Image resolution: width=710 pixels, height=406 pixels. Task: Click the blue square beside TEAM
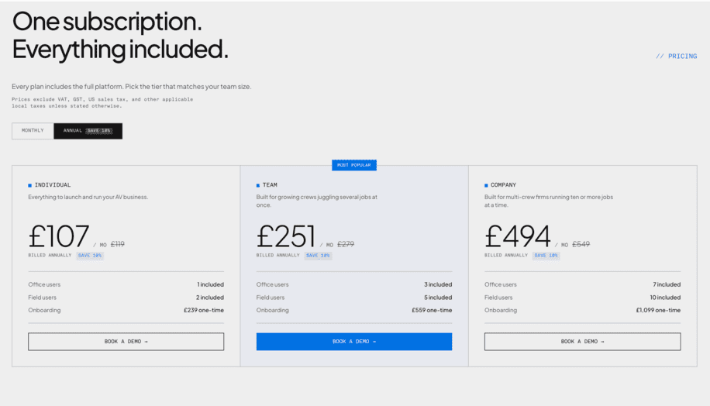coord(258,185)
